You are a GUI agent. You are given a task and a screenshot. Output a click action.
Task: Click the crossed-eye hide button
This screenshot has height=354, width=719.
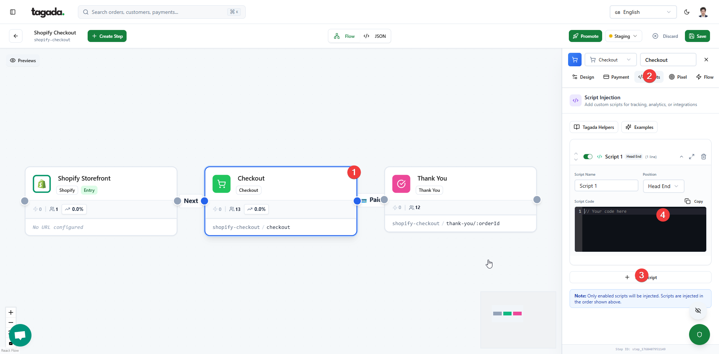click(698, 311)
